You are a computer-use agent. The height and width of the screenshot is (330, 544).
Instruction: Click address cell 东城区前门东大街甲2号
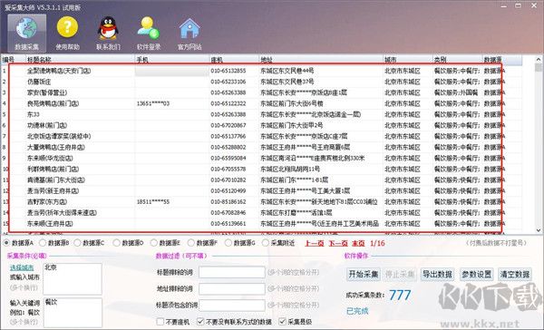tap(292, 125)
